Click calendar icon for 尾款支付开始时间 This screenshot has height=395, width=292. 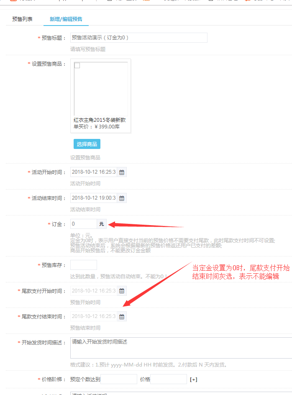pyautogui.click(x=122, y=291)
